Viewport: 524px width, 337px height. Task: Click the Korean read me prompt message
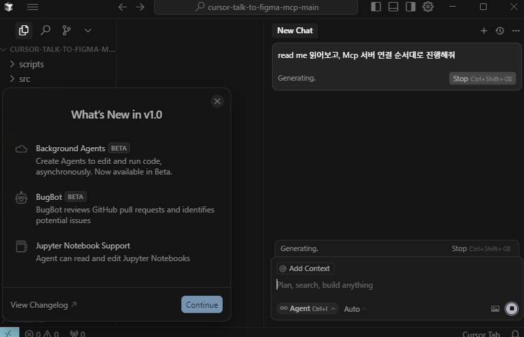[366, 55]
